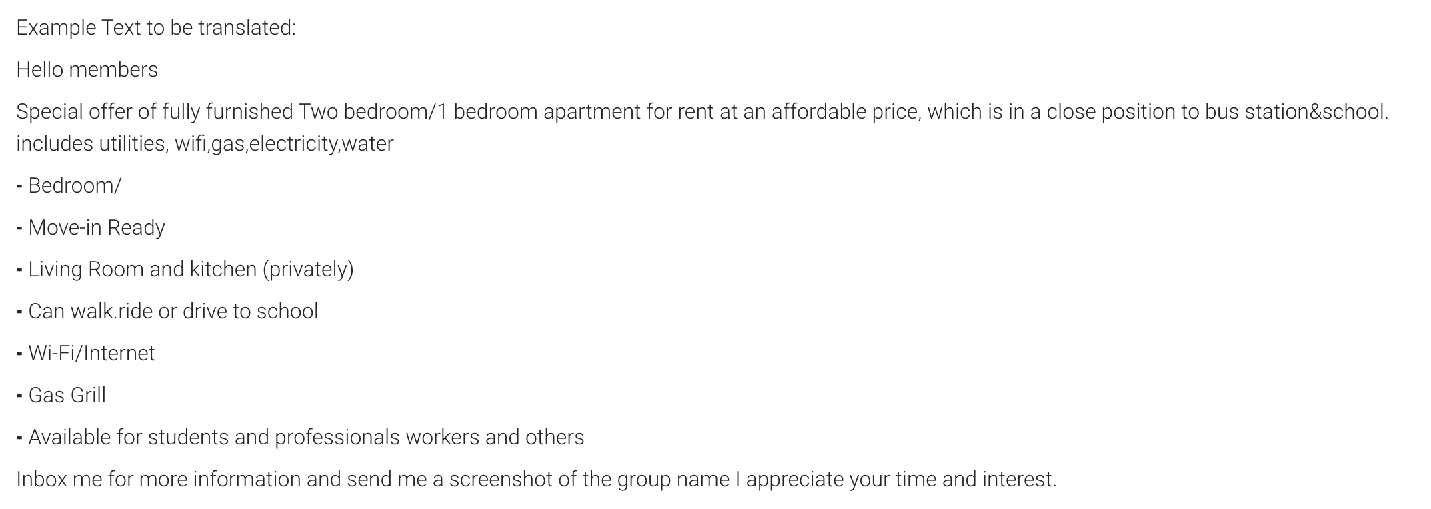The width and height of the screenshot is (1431, 509).
Task: Click the 'Wi-Fi/Internet' bullet item
Action: coord(85,354)
